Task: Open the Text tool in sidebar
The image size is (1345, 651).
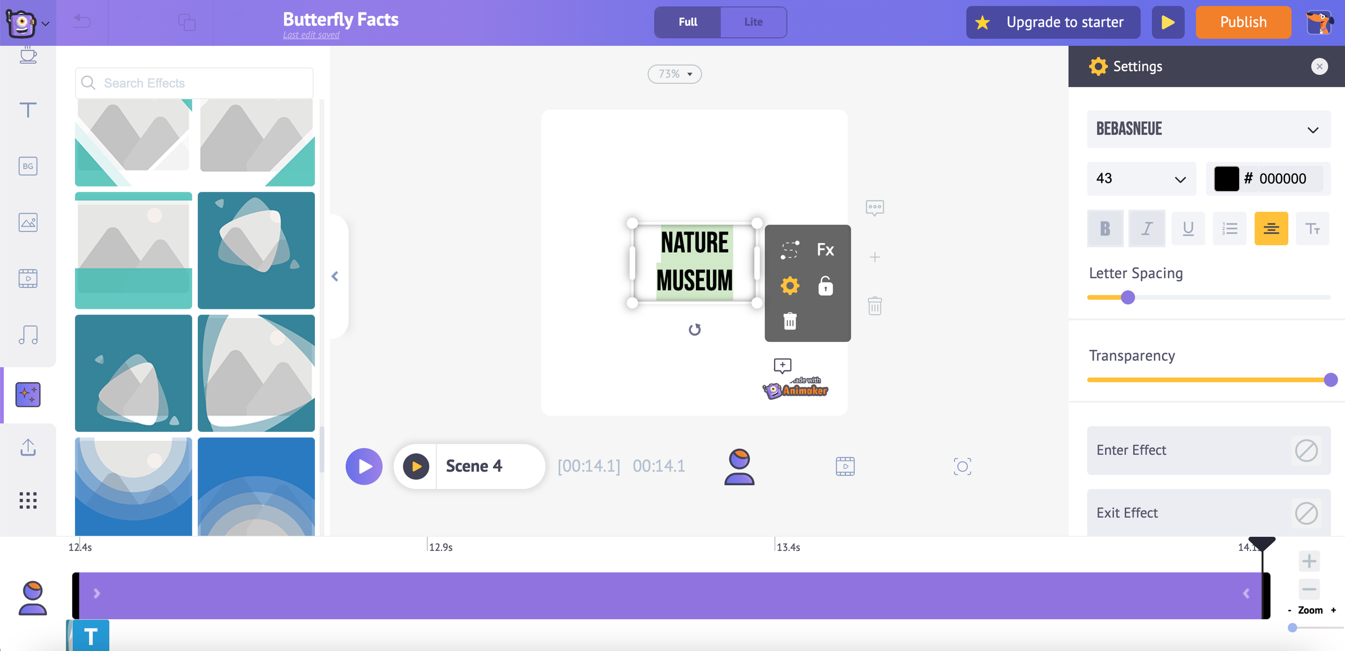Action: 28,110
